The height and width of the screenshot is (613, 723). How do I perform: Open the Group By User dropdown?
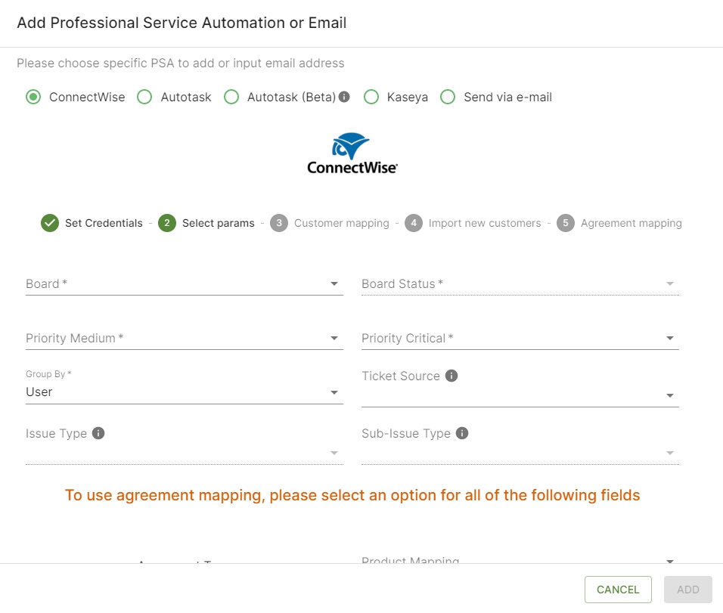click(x=184, y=392)
